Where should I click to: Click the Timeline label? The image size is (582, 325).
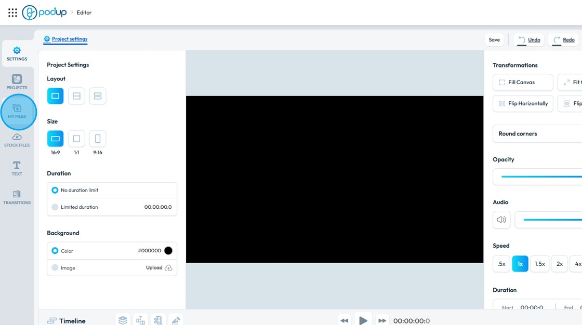pyautogui.click(x=72, y=321)
